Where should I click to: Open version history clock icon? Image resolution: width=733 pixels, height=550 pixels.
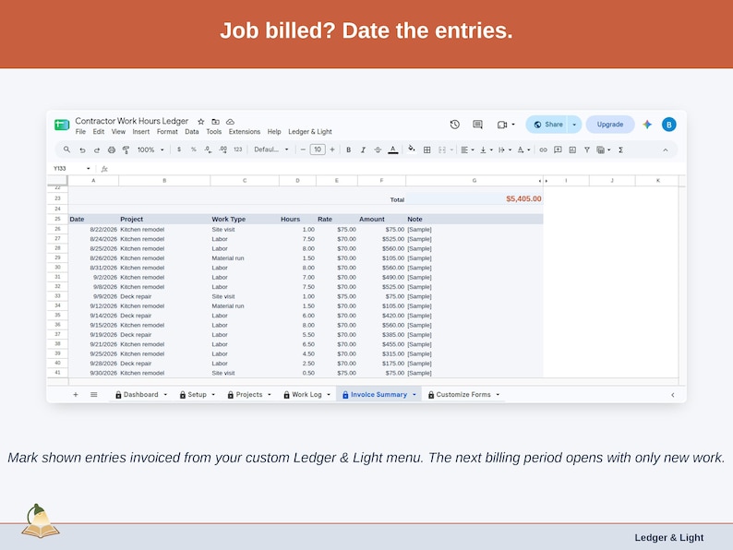455,125
